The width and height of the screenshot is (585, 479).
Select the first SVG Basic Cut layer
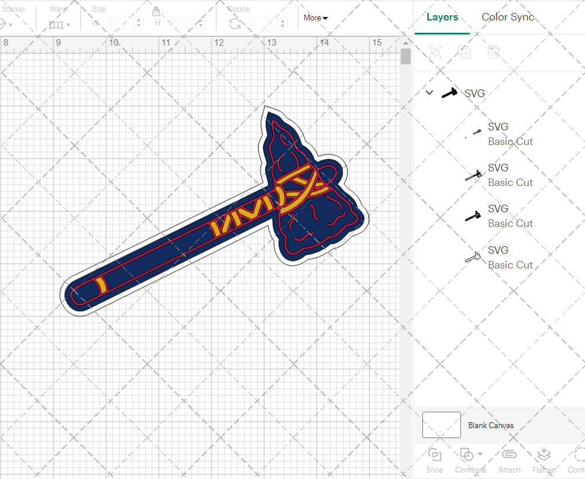pos(509,134)
